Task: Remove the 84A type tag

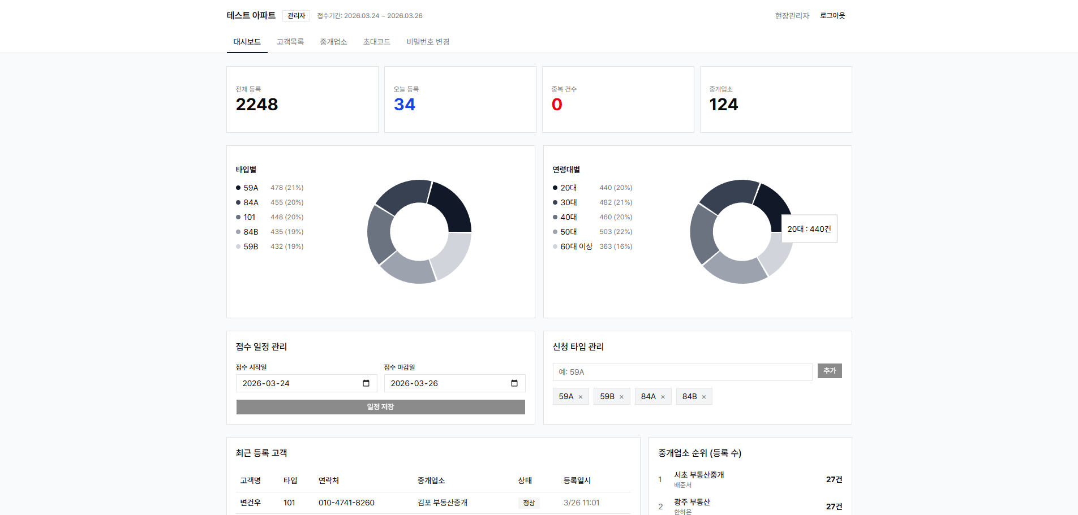Action: (663, 397)
